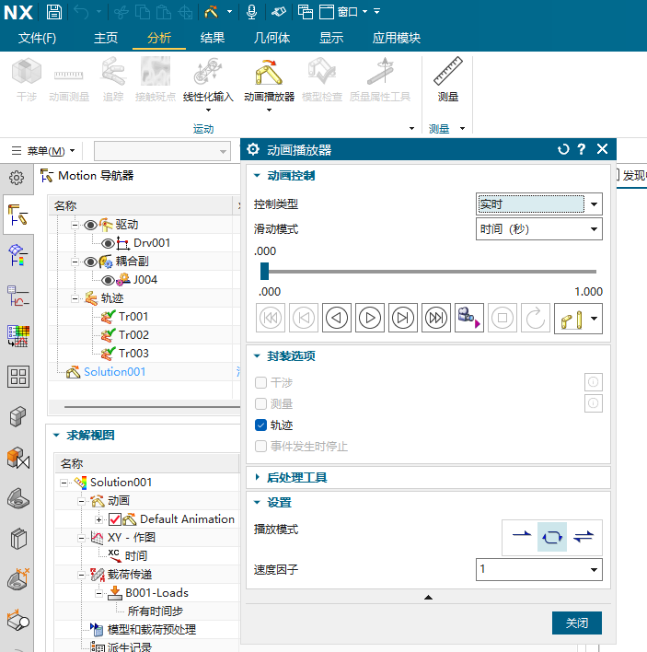Click the gray cube sidebar icon
647x652 pixels.
[17, 416]
